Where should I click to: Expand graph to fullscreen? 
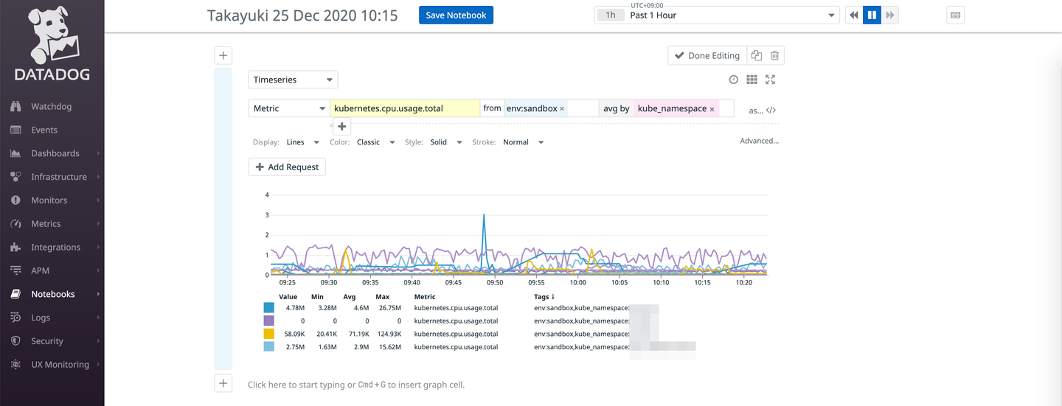[x=771, y=80]
